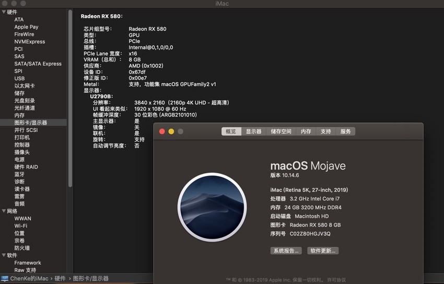444x284 pixels.
Task: Select PCI in the sidebar
Action: click(x=18, y=49)
